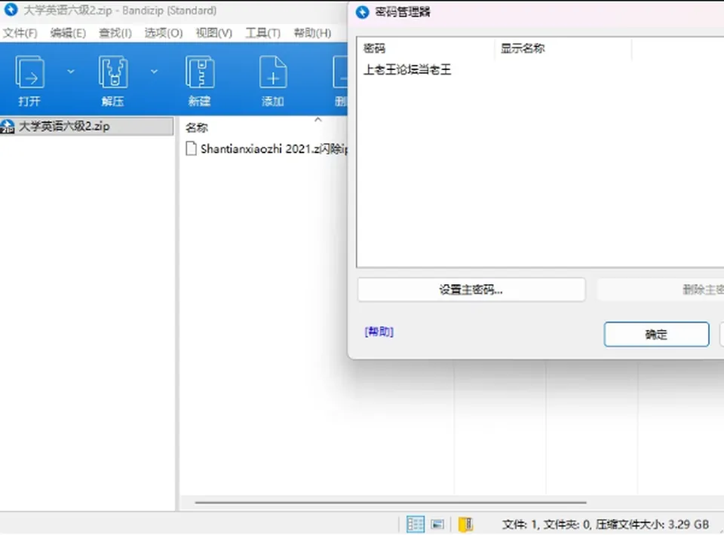Click the horizontal scrollbar of file list
The height and width of the screenshot is (535, 724).
(391, 503)
